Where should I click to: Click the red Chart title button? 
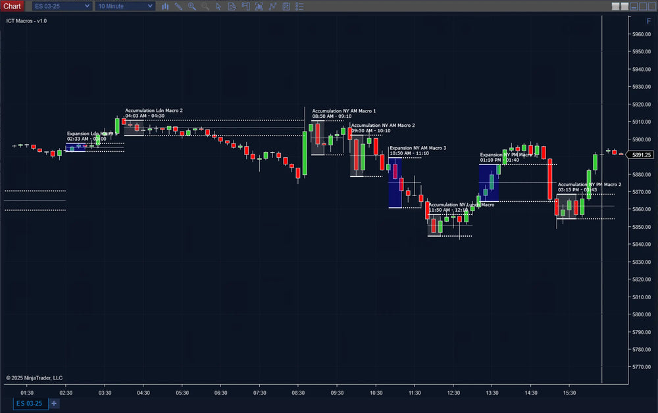click(x=13, y=6)
